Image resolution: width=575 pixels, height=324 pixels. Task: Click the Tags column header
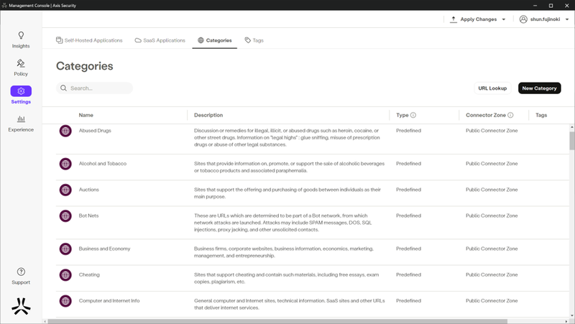pyautogui.click(x=541, y=115)
